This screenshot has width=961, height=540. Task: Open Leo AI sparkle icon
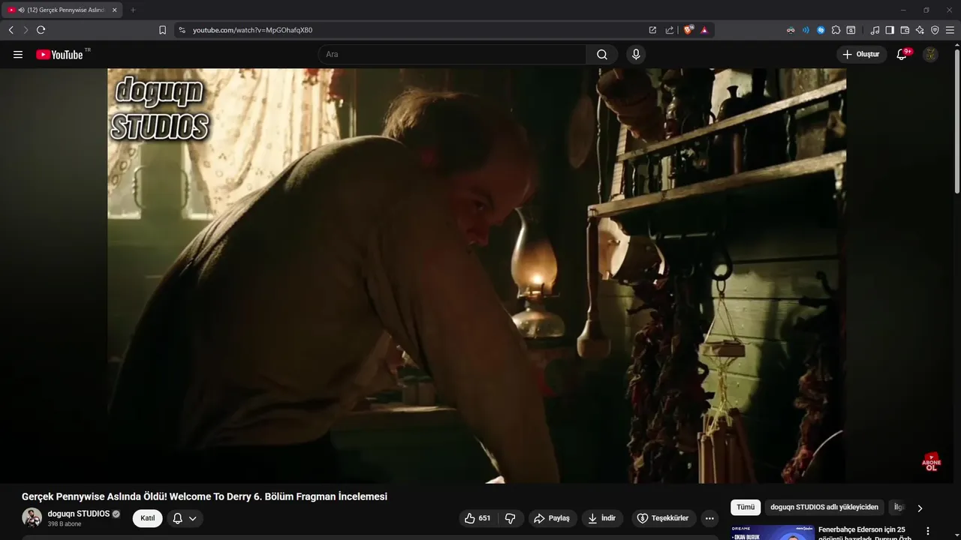(920, 30)
